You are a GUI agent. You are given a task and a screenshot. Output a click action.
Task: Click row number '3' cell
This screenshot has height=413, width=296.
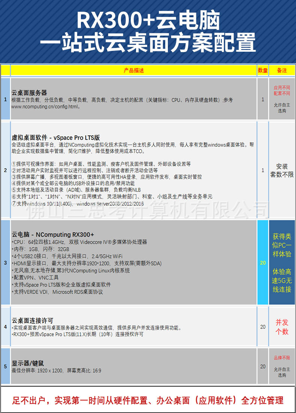tap(6, 263)
